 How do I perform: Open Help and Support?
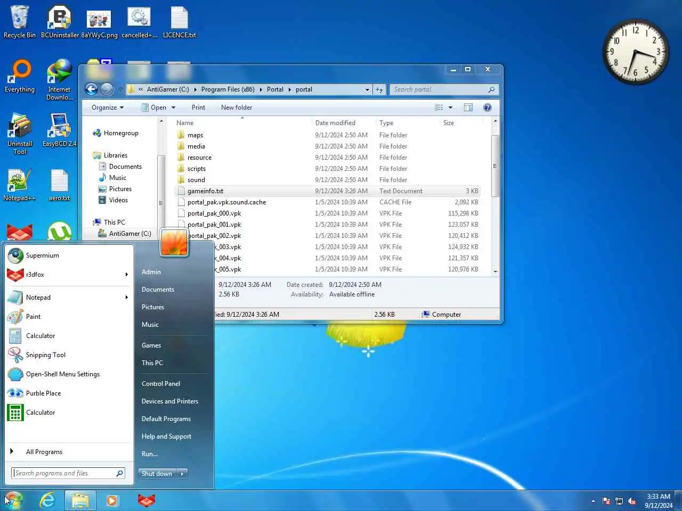[x=166, y=436]
